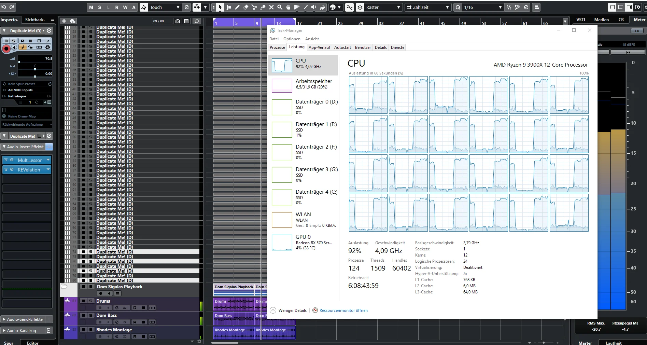Toggle global Solo S state button
Screen dimensions: 647x345
pos(100,7)
